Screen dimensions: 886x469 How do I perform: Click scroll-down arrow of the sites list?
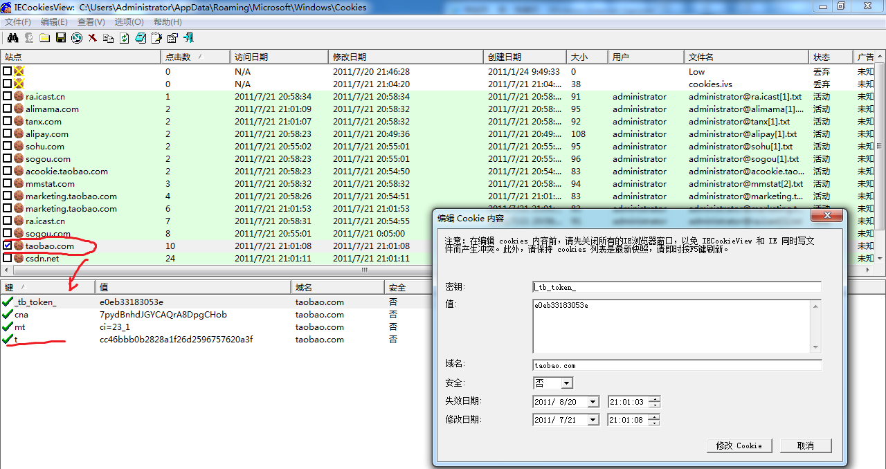(x=881, y=258)
